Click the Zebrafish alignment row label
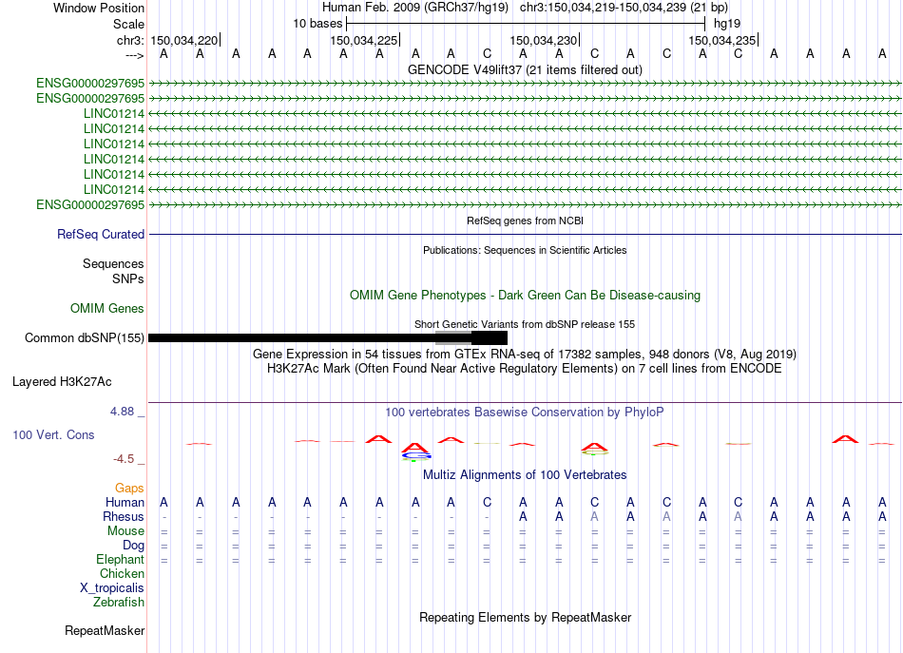 tap(119, 603)
